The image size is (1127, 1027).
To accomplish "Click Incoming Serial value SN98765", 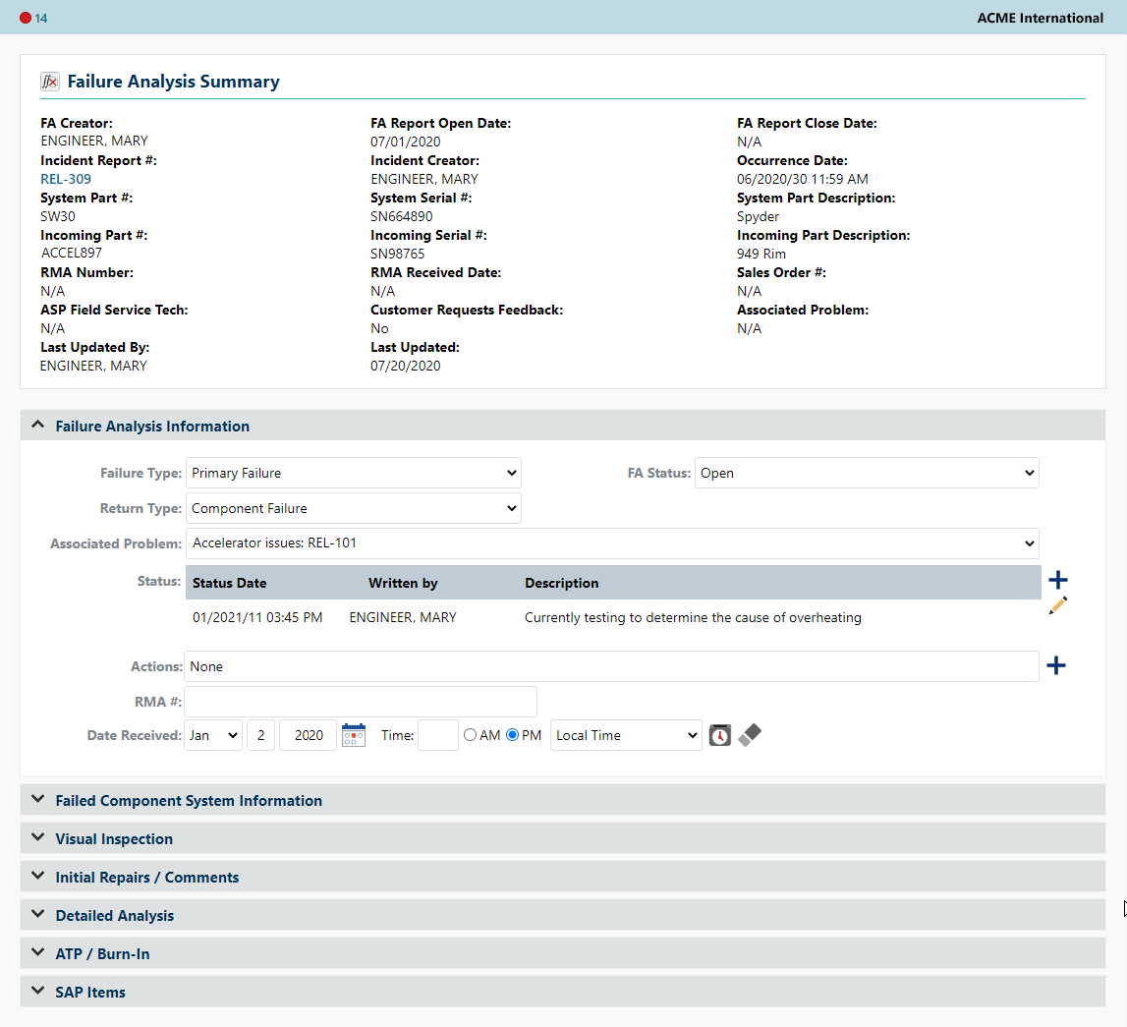I will coord(398,254).
